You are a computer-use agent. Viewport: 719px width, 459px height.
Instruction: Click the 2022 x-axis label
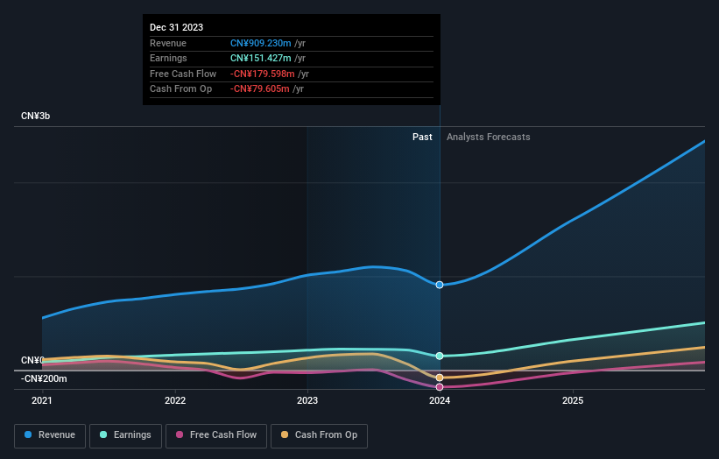175,400
